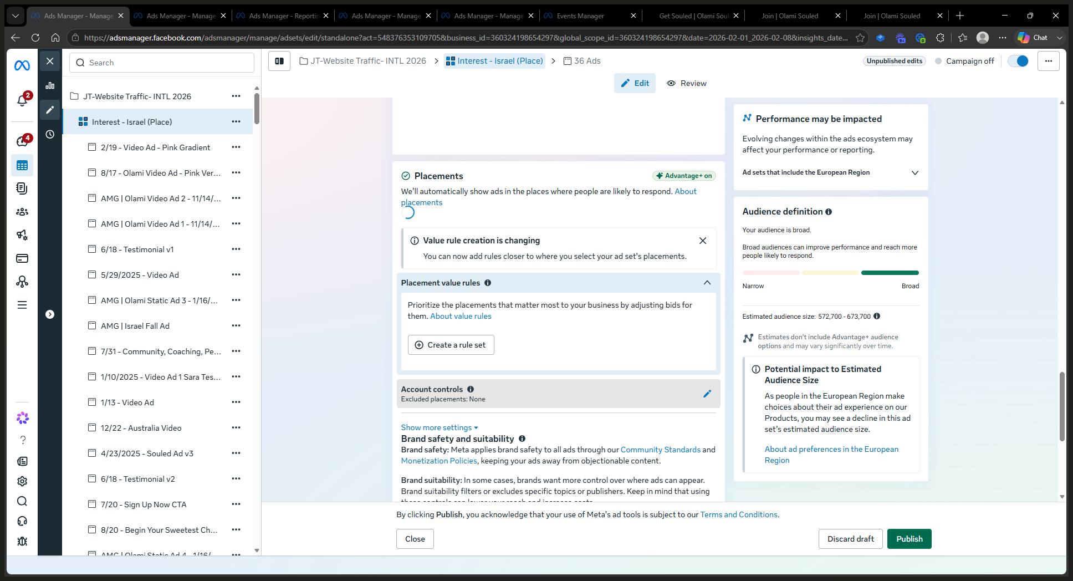Switch to the Get Souled | Olami Souled tab
Viewport: 1073px width, 581px height.
tap(693, 16)
